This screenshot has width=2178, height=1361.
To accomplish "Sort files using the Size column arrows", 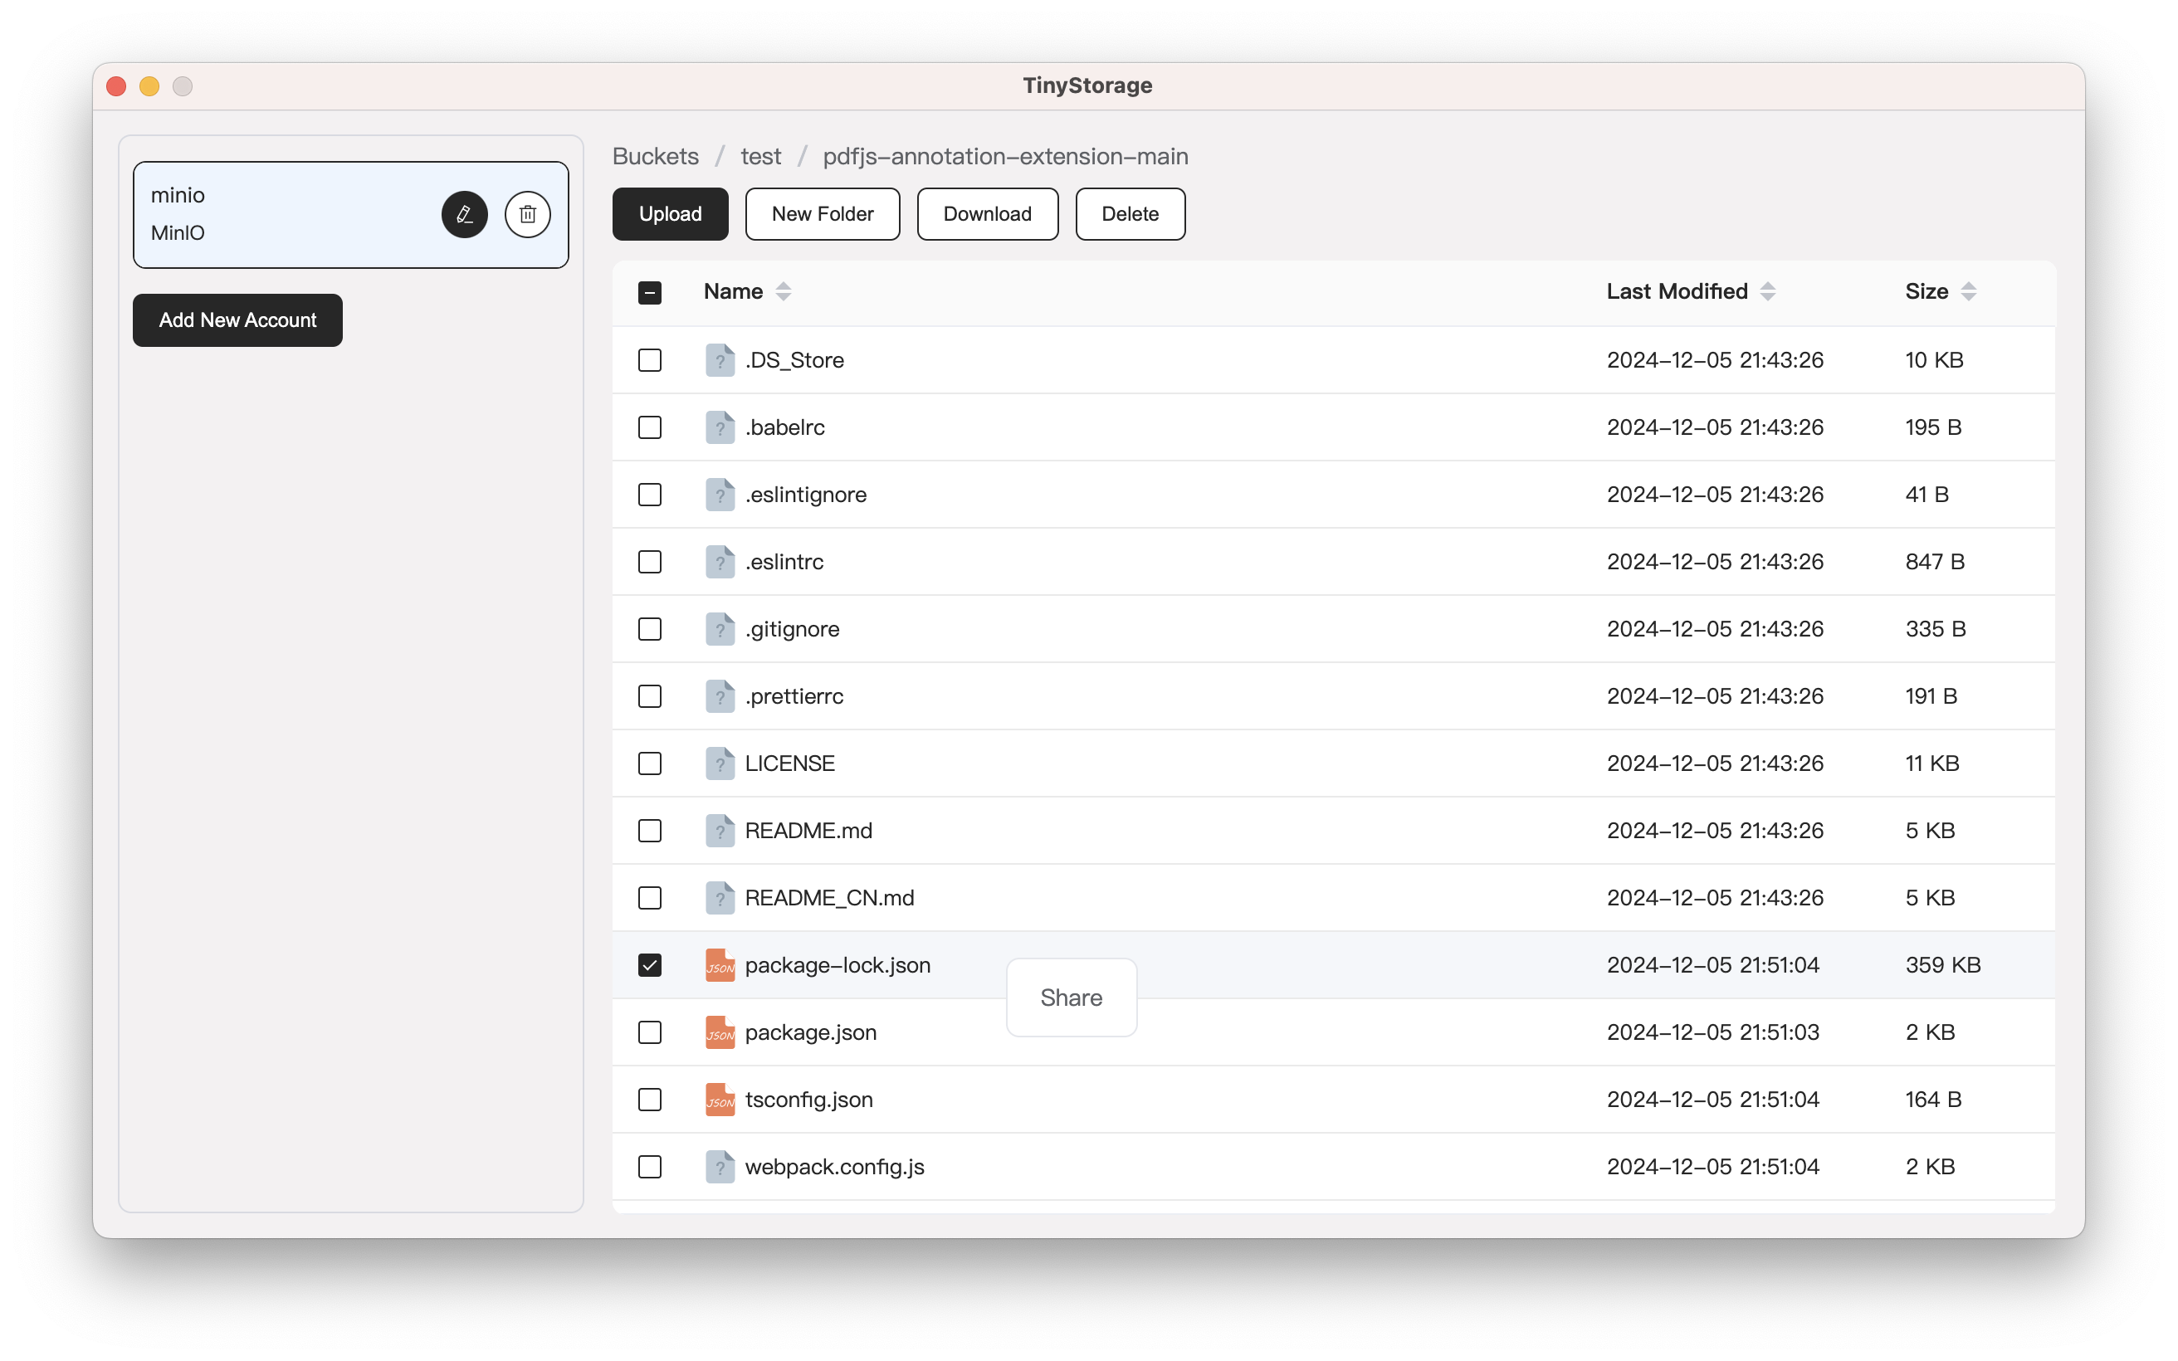I will coord(1967,291).
